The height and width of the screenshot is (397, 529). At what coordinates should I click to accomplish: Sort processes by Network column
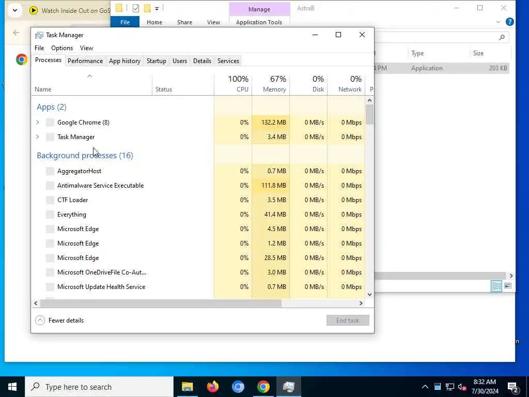click(x=346, y=84)
